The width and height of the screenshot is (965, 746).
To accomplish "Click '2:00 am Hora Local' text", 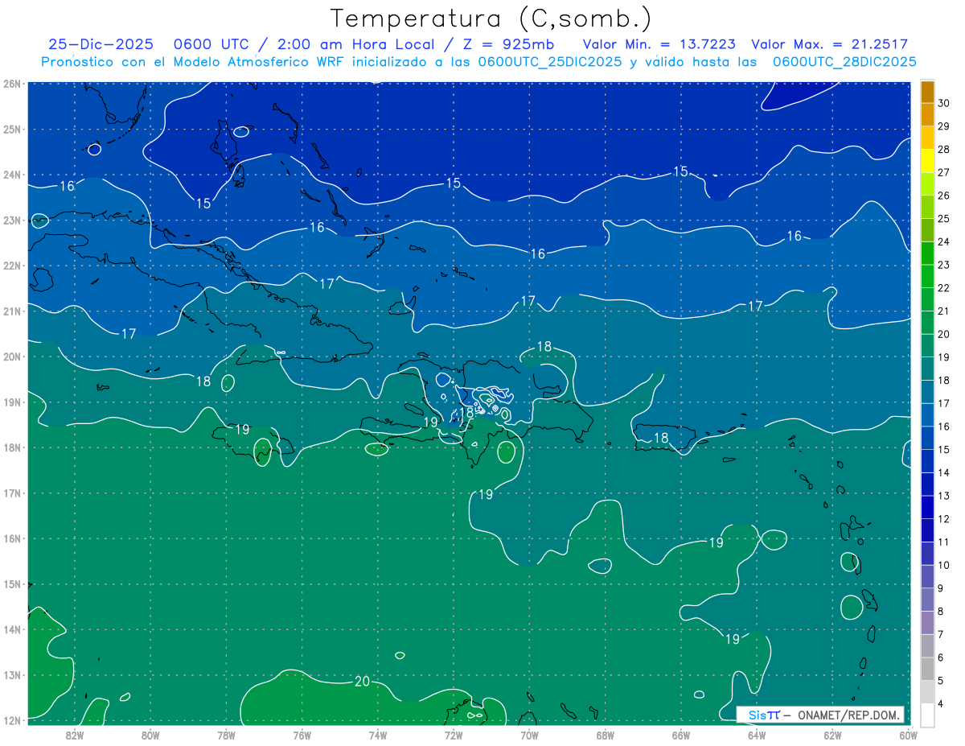I will tap(354, 44).
